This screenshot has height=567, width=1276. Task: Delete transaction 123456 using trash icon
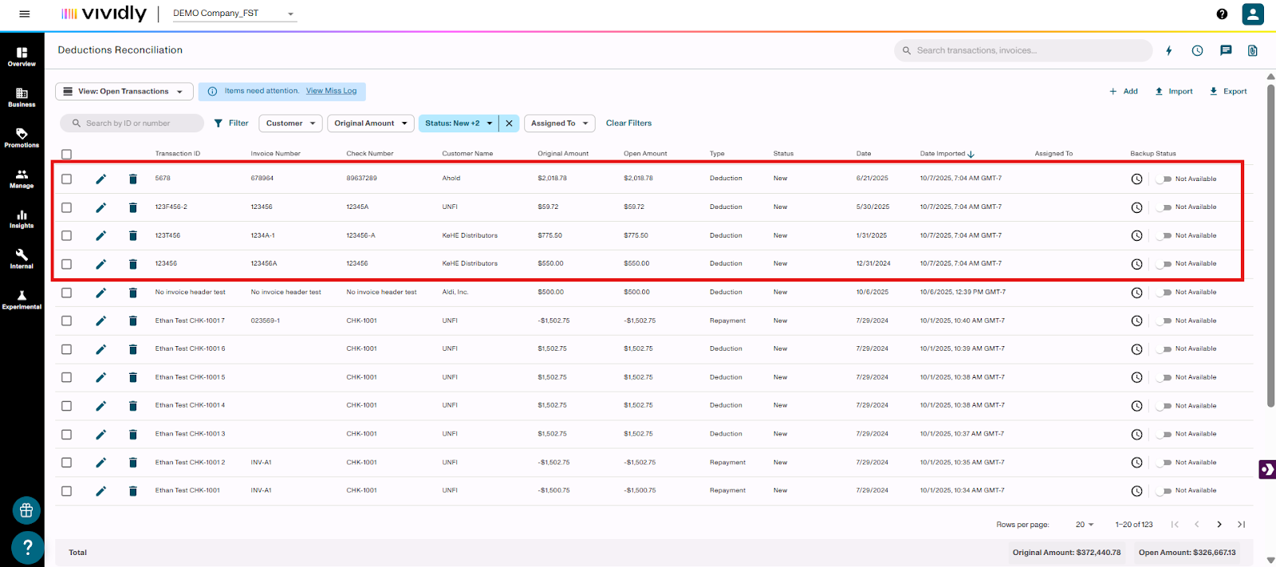click(133, 264)
